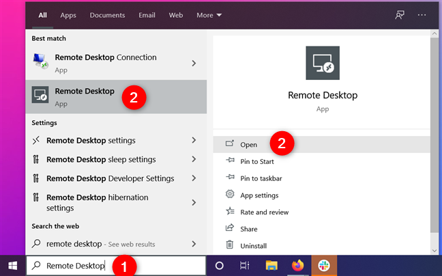The image size is (442, 276).
Task: Open Remote Desktop hibernation settings result
Action: click(x=116, y=202)
